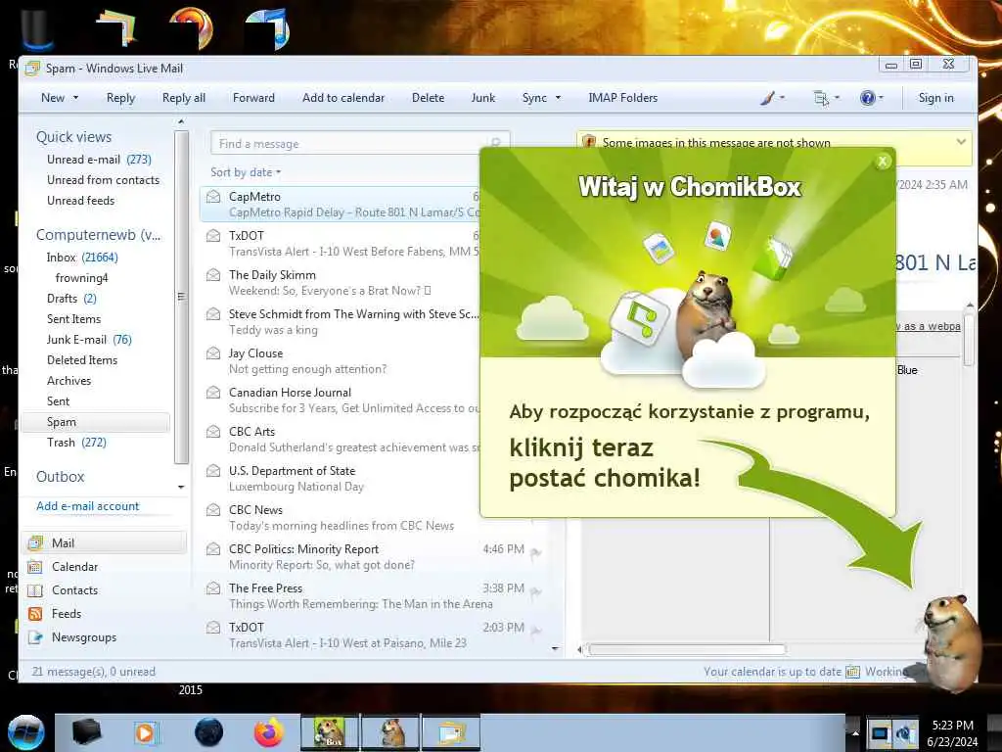Click Add to calendar

(343, 98)
